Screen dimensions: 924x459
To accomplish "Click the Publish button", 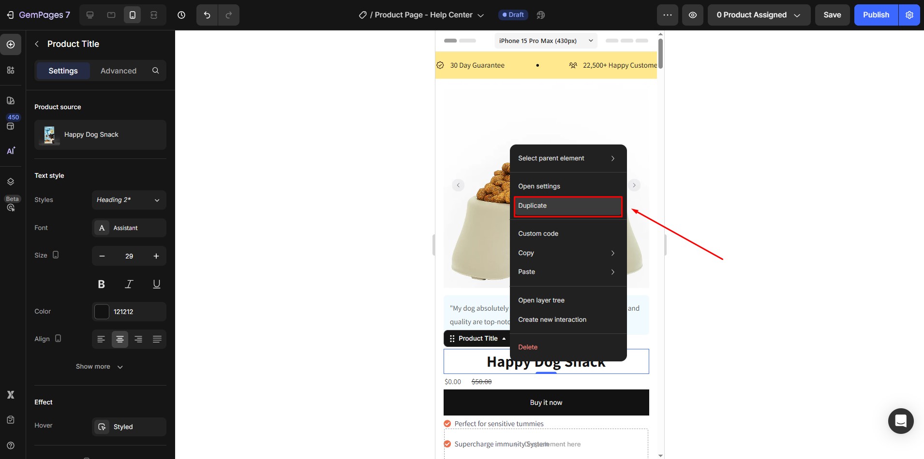I will 876,15.
